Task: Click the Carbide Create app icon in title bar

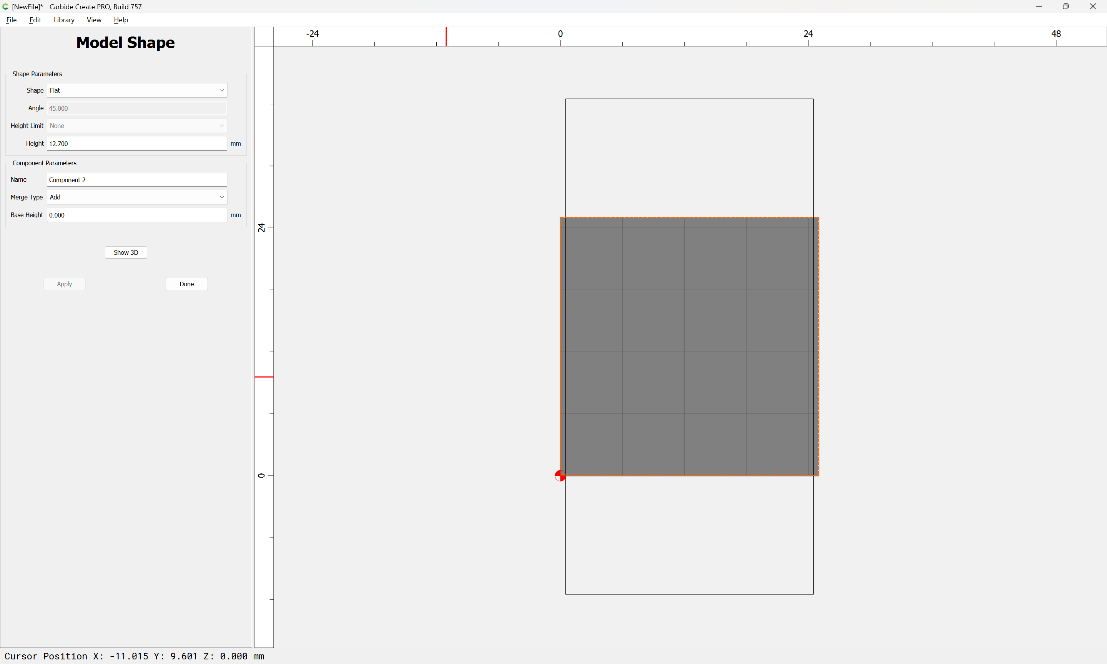Action: (x=5, y=7)
